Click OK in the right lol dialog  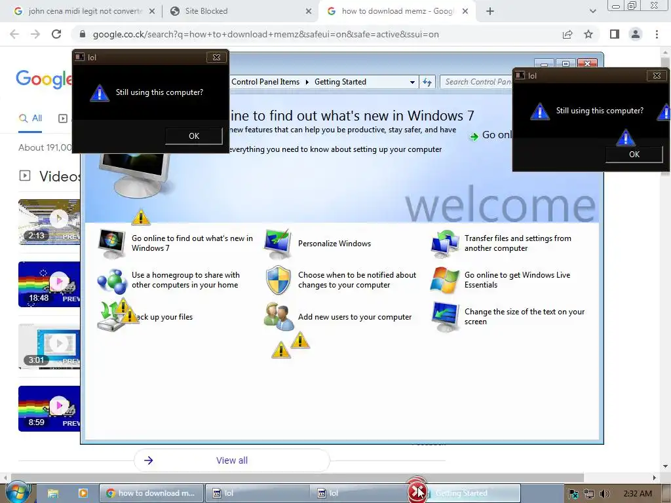(634, 155)
